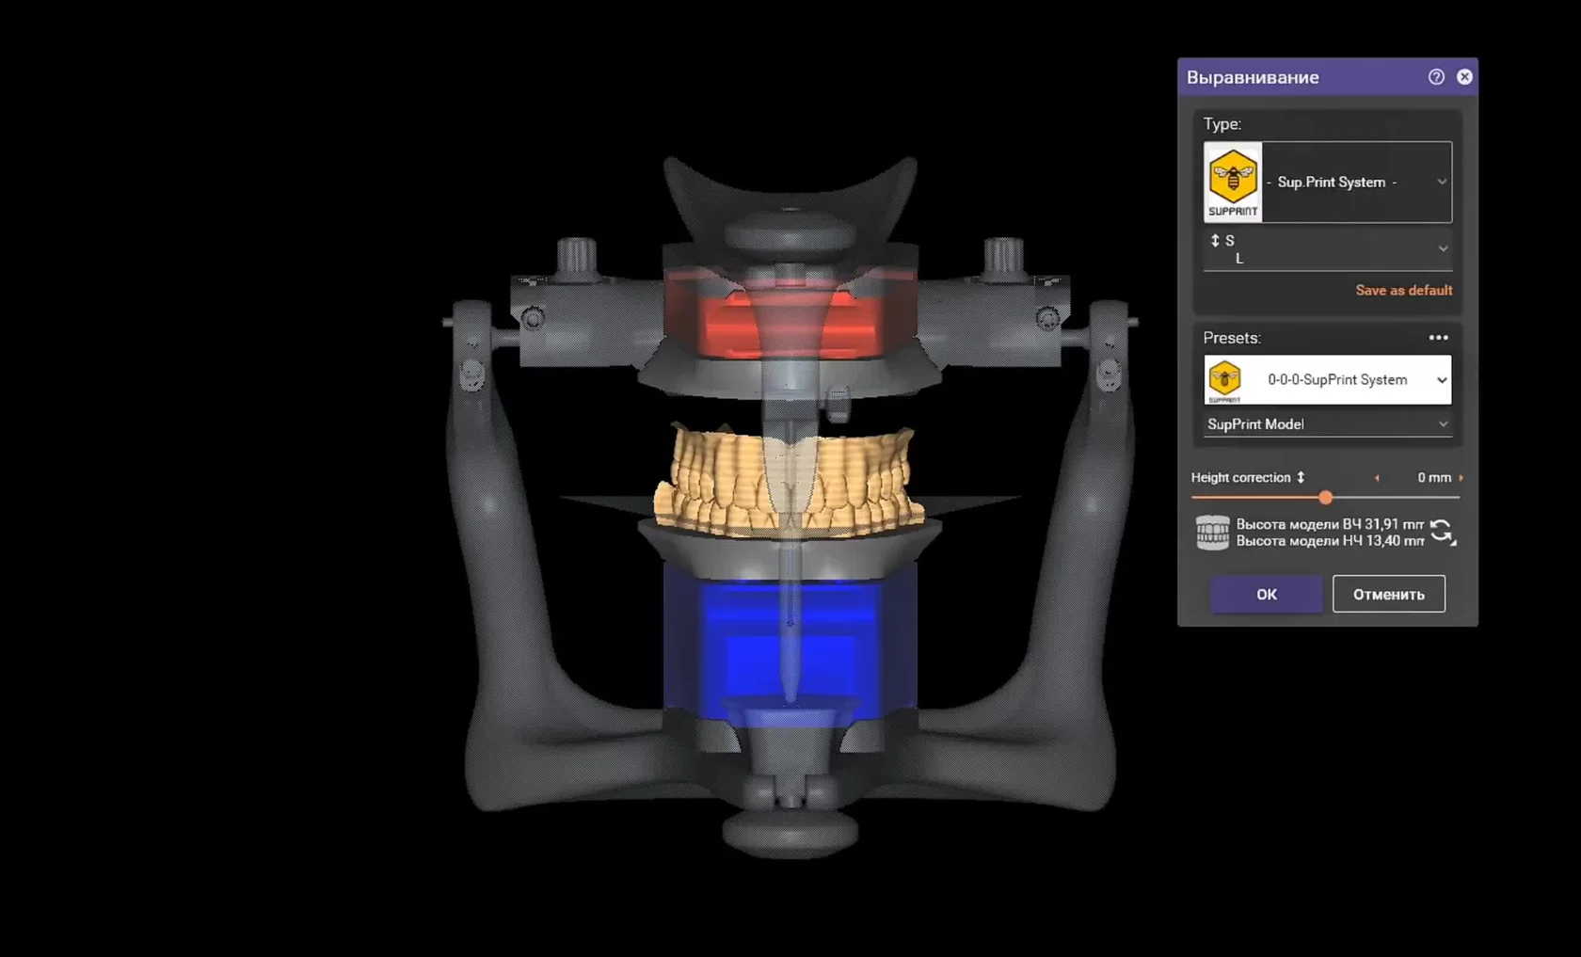1581x957 pixels.
Task: Open the S / L size dropdown
Action: pos(1328,249)
